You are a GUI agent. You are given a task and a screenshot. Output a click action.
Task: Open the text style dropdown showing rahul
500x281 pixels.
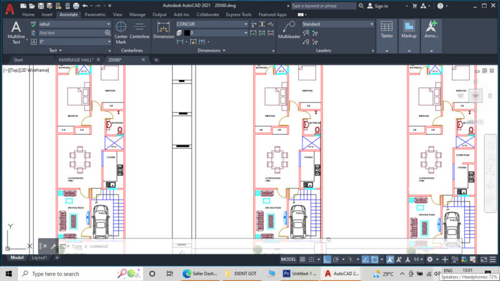pyautogui.click(x=75, y=24)
